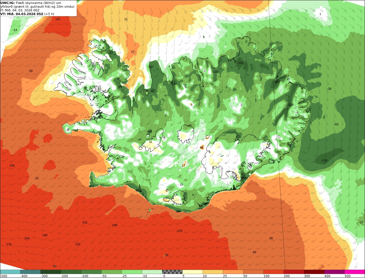Click the map value 96
Viewport: 365px width, 278px height.
coord(55,266)
